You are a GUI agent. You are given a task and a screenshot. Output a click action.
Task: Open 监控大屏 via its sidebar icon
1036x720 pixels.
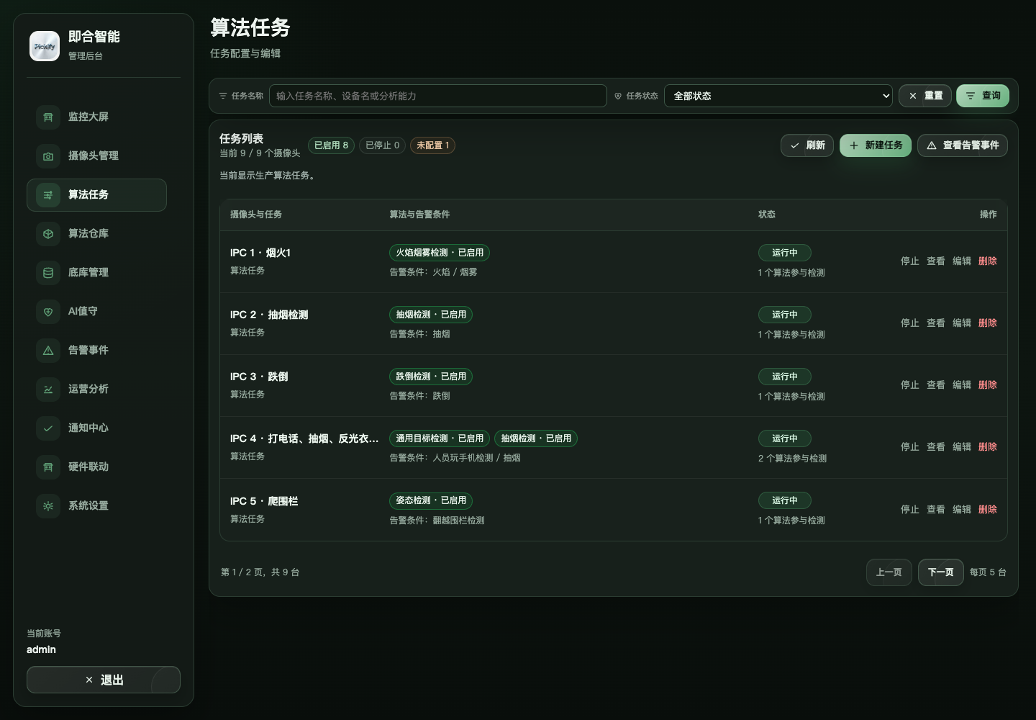pyautogui.click(x=48, y=117)
